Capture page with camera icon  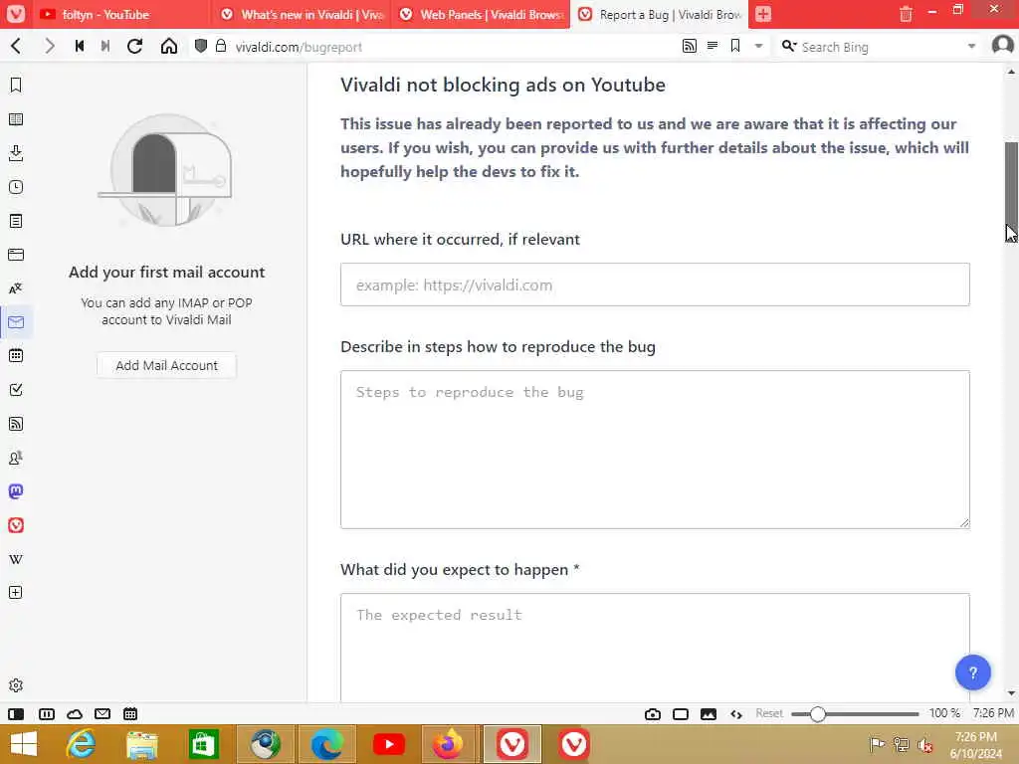(653, 714)
